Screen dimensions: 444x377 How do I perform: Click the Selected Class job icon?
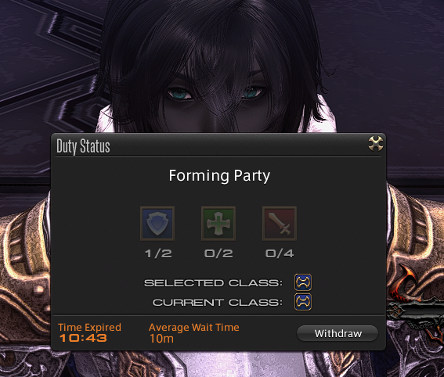(303, 282)
